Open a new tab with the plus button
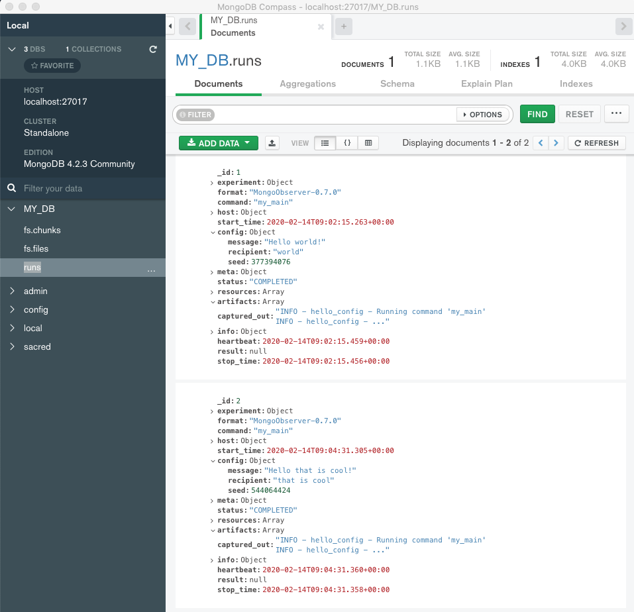 click(x=344, y=26)
